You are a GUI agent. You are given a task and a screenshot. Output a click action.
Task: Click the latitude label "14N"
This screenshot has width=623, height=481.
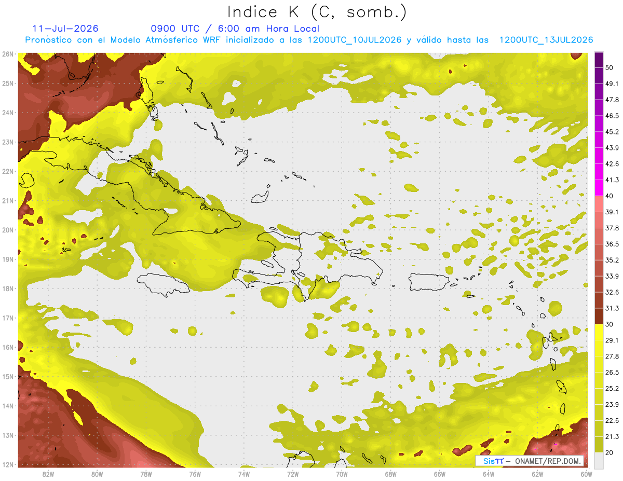coord(7,406)
